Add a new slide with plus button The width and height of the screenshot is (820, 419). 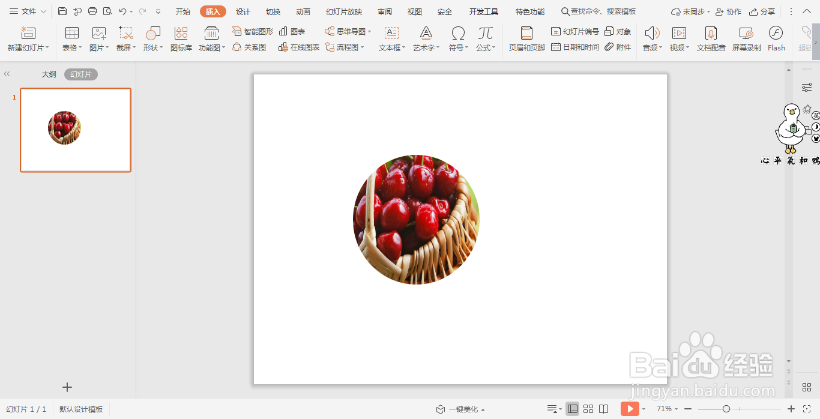[67, 387]
